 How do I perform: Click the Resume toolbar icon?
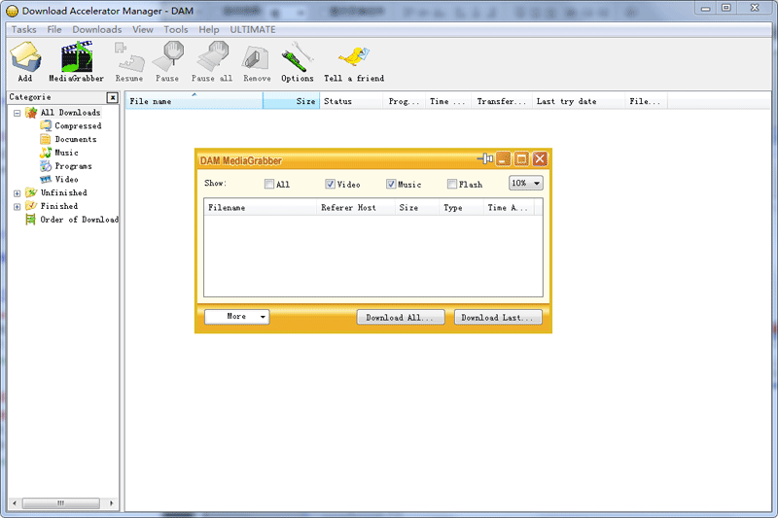click(x=129, y=61)
